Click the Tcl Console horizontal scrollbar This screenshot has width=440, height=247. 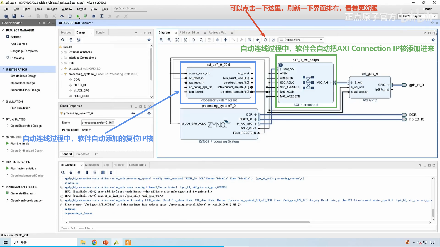click(189, 223)
